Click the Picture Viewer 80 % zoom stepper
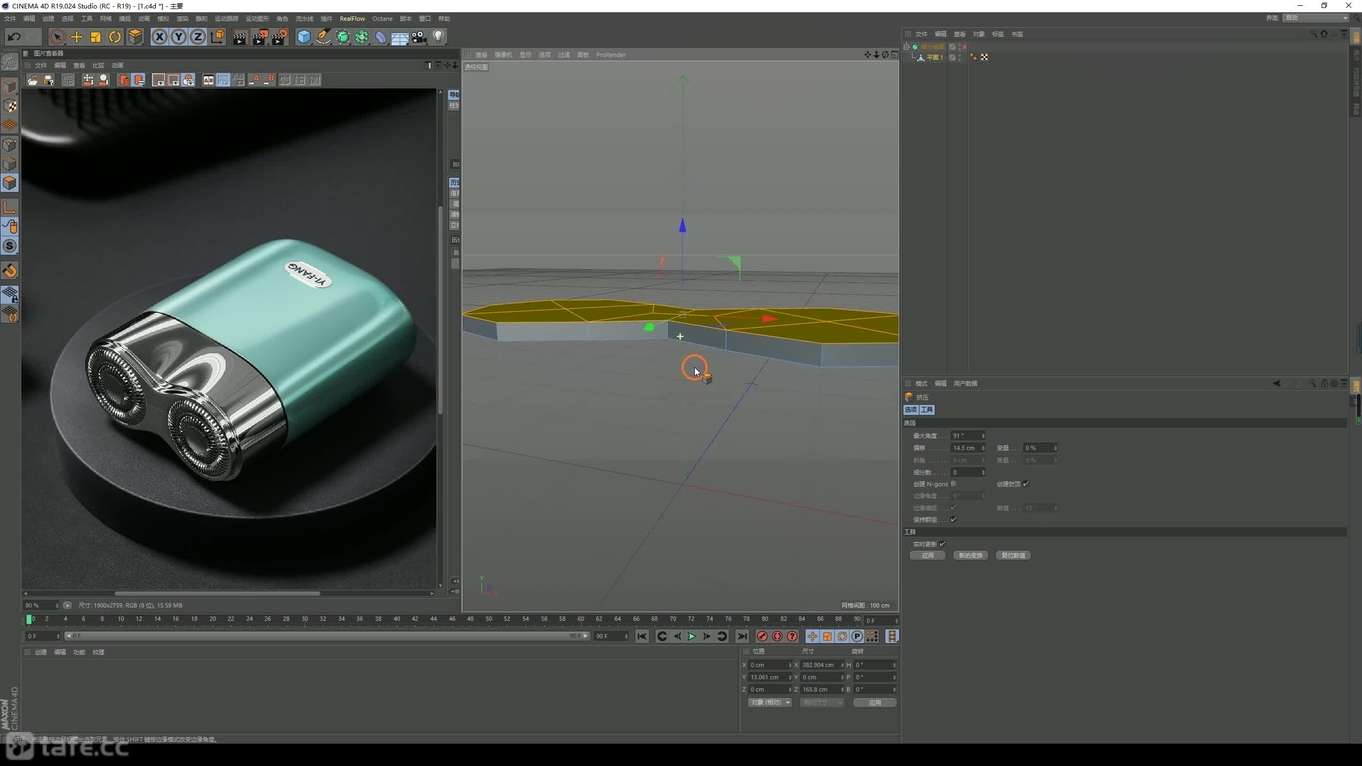The width and height of the screenshot is (1362, 766). pos(57,605)
